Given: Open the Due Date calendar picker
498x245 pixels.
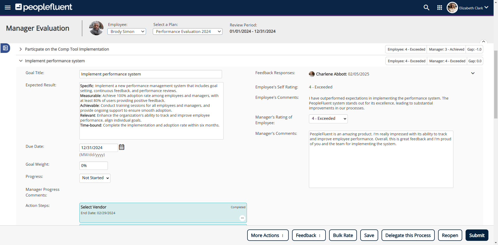Looking at the screenshot, I should click(x=122, y=147).
